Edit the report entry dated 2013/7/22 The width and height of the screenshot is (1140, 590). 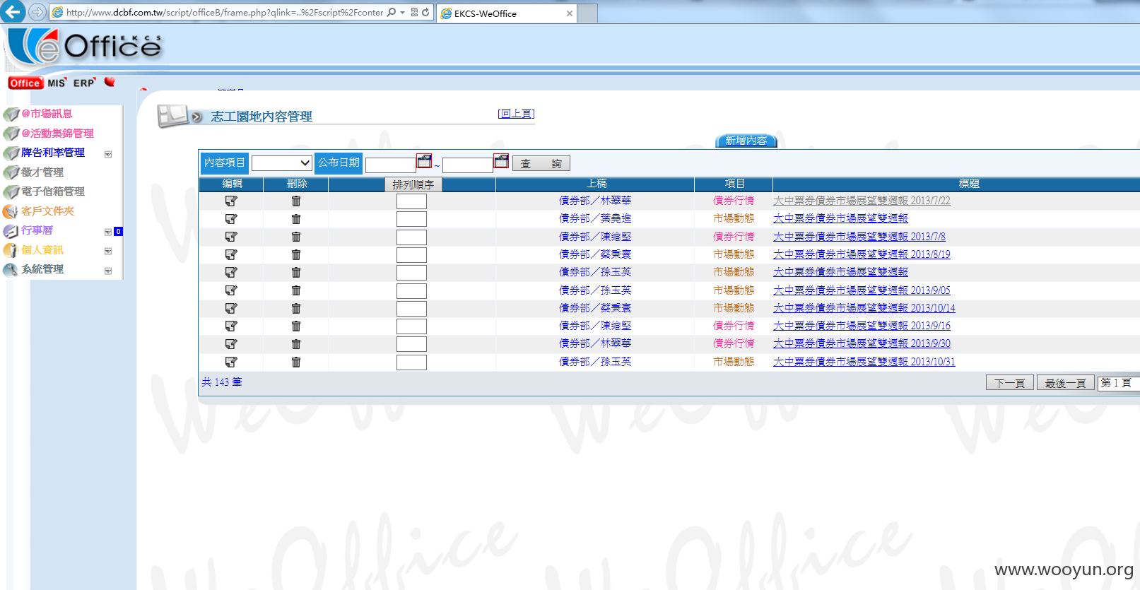click(231, 201)
